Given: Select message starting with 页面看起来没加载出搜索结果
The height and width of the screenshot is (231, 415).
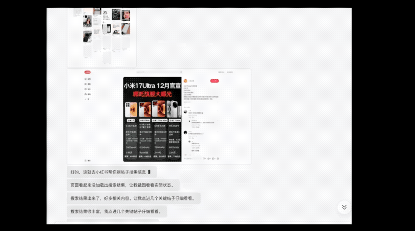Looking at the screenshot, I should coord(125,185).
